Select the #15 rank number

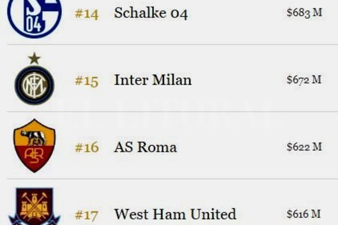coord(87,81)
